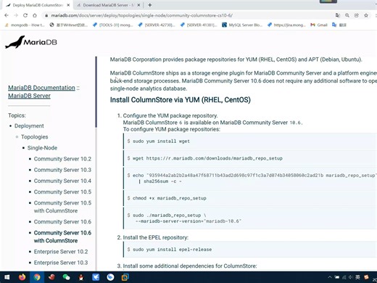Click the volume icon in system tray
The width and height of the screenshot is (377, 283).
click(350, 277)
